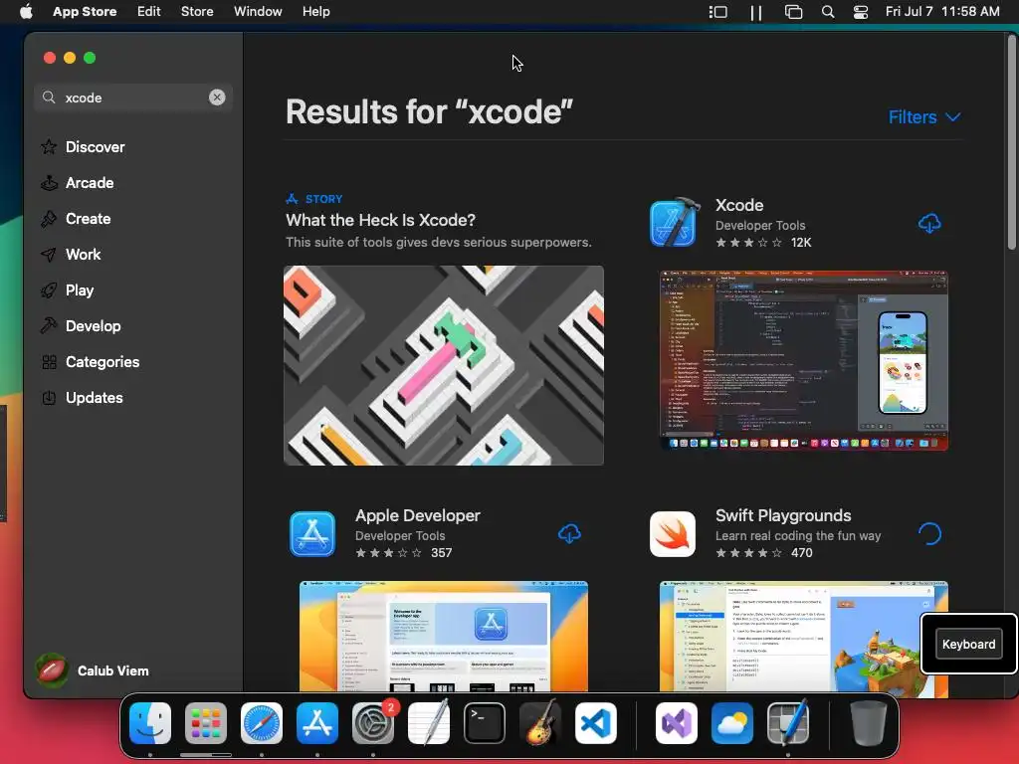The image size is (1019, 764).
Task: Open the Apple menu
Action: click(26, 11)
